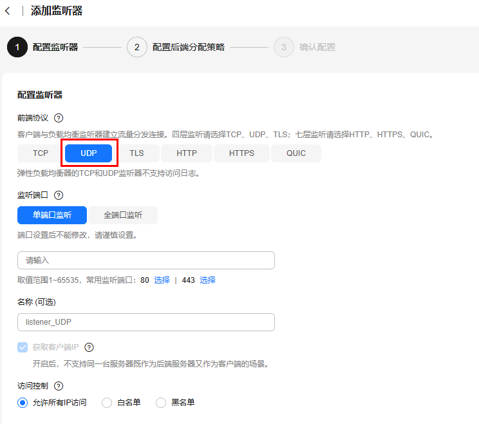Toggle the 获取客户端IP checkbox
This screenshot has height=424, width=479.
click(23, 347)
